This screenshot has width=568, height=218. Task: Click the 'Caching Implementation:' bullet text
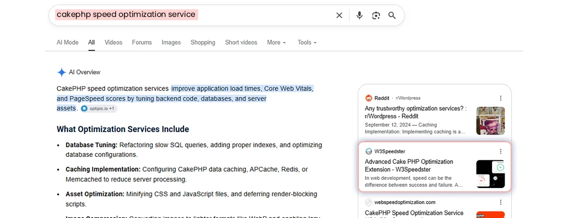[103, 169]
